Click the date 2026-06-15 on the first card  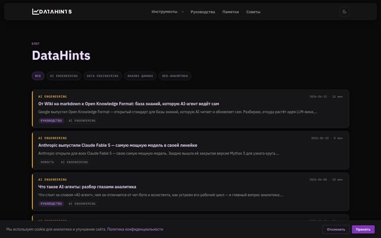[x=318, y=97]
